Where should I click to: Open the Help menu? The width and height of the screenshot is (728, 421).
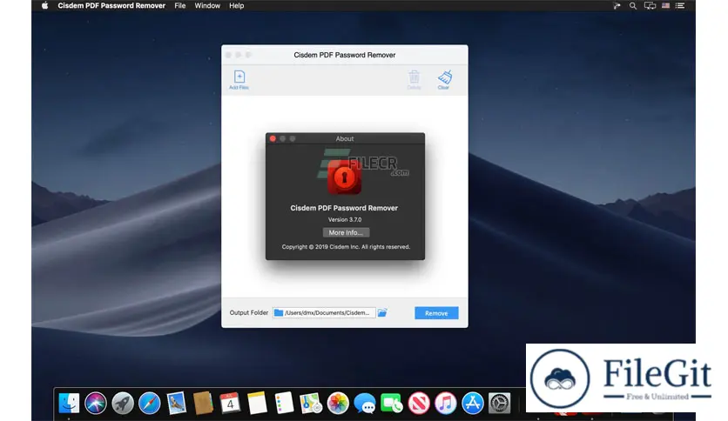[236, 5]
